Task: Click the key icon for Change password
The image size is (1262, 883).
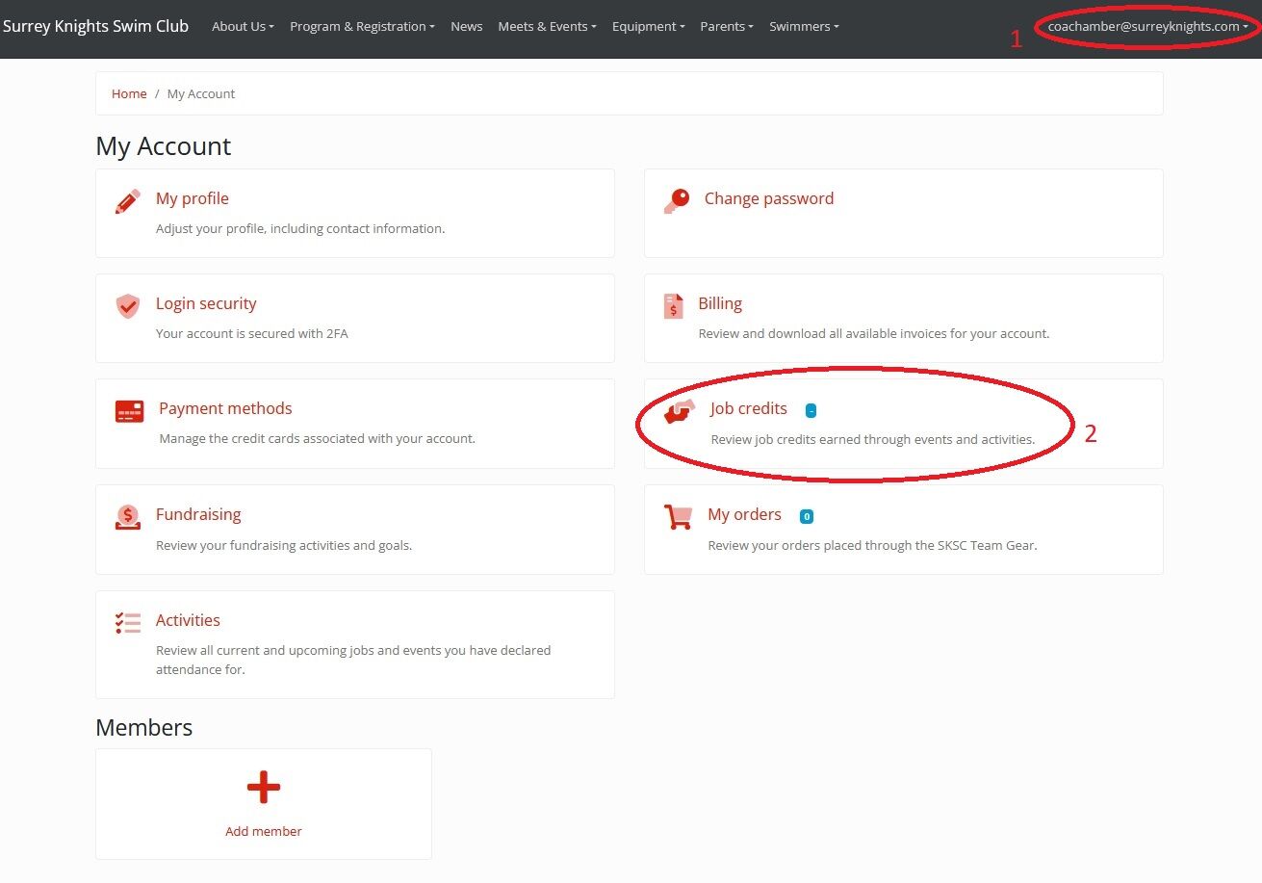Action: point(677,200)
